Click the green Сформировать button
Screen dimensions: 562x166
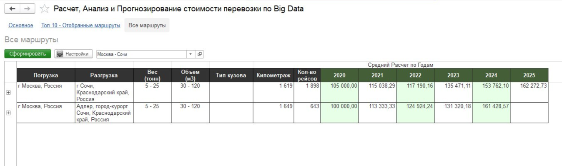tap(28, 54)
